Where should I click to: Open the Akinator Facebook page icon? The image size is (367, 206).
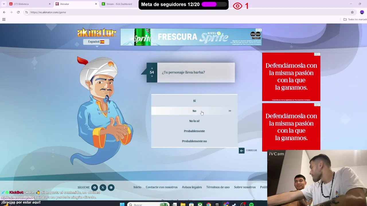pyautogui.click(x=94, y=188)
